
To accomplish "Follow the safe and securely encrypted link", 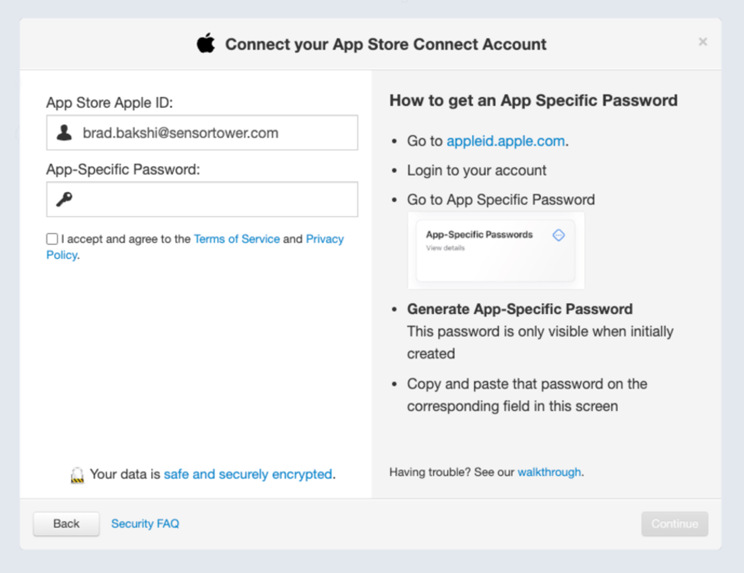I will (x=248, y=474).
